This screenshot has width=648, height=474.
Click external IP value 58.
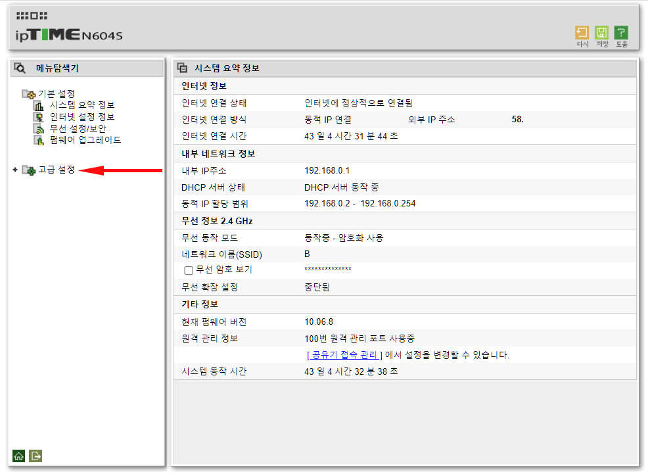click(x=517, y=120)
